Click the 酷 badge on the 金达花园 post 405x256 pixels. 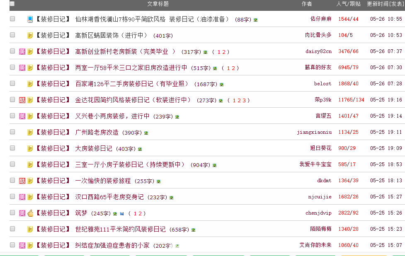click(22, 100)
